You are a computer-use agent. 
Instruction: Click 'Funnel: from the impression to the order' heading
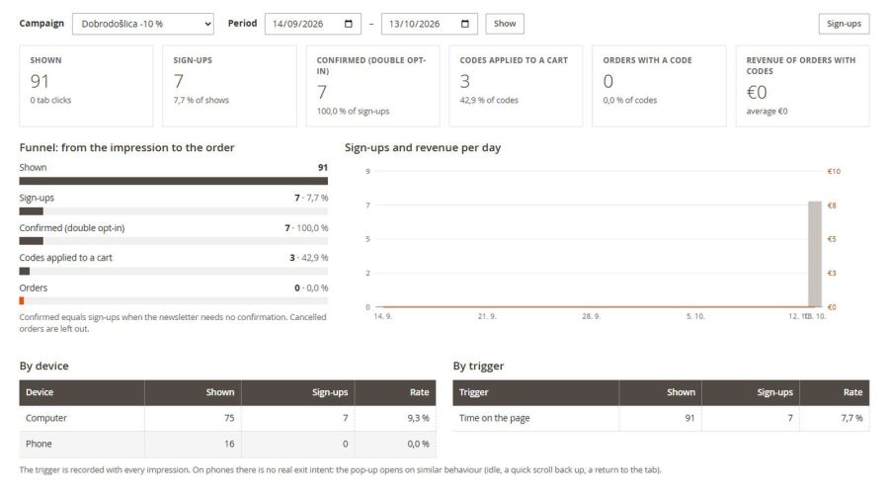127,148
